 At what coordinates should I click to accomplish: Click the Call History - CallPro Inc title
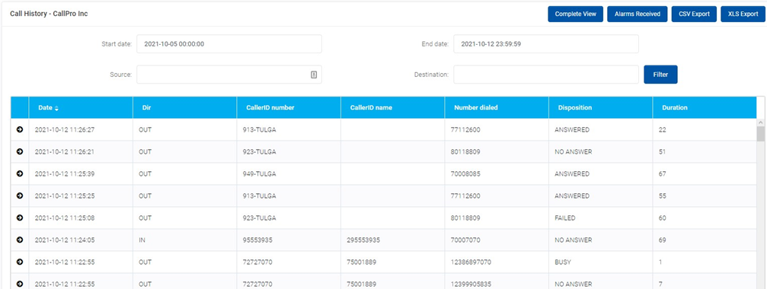coord(49,14)
